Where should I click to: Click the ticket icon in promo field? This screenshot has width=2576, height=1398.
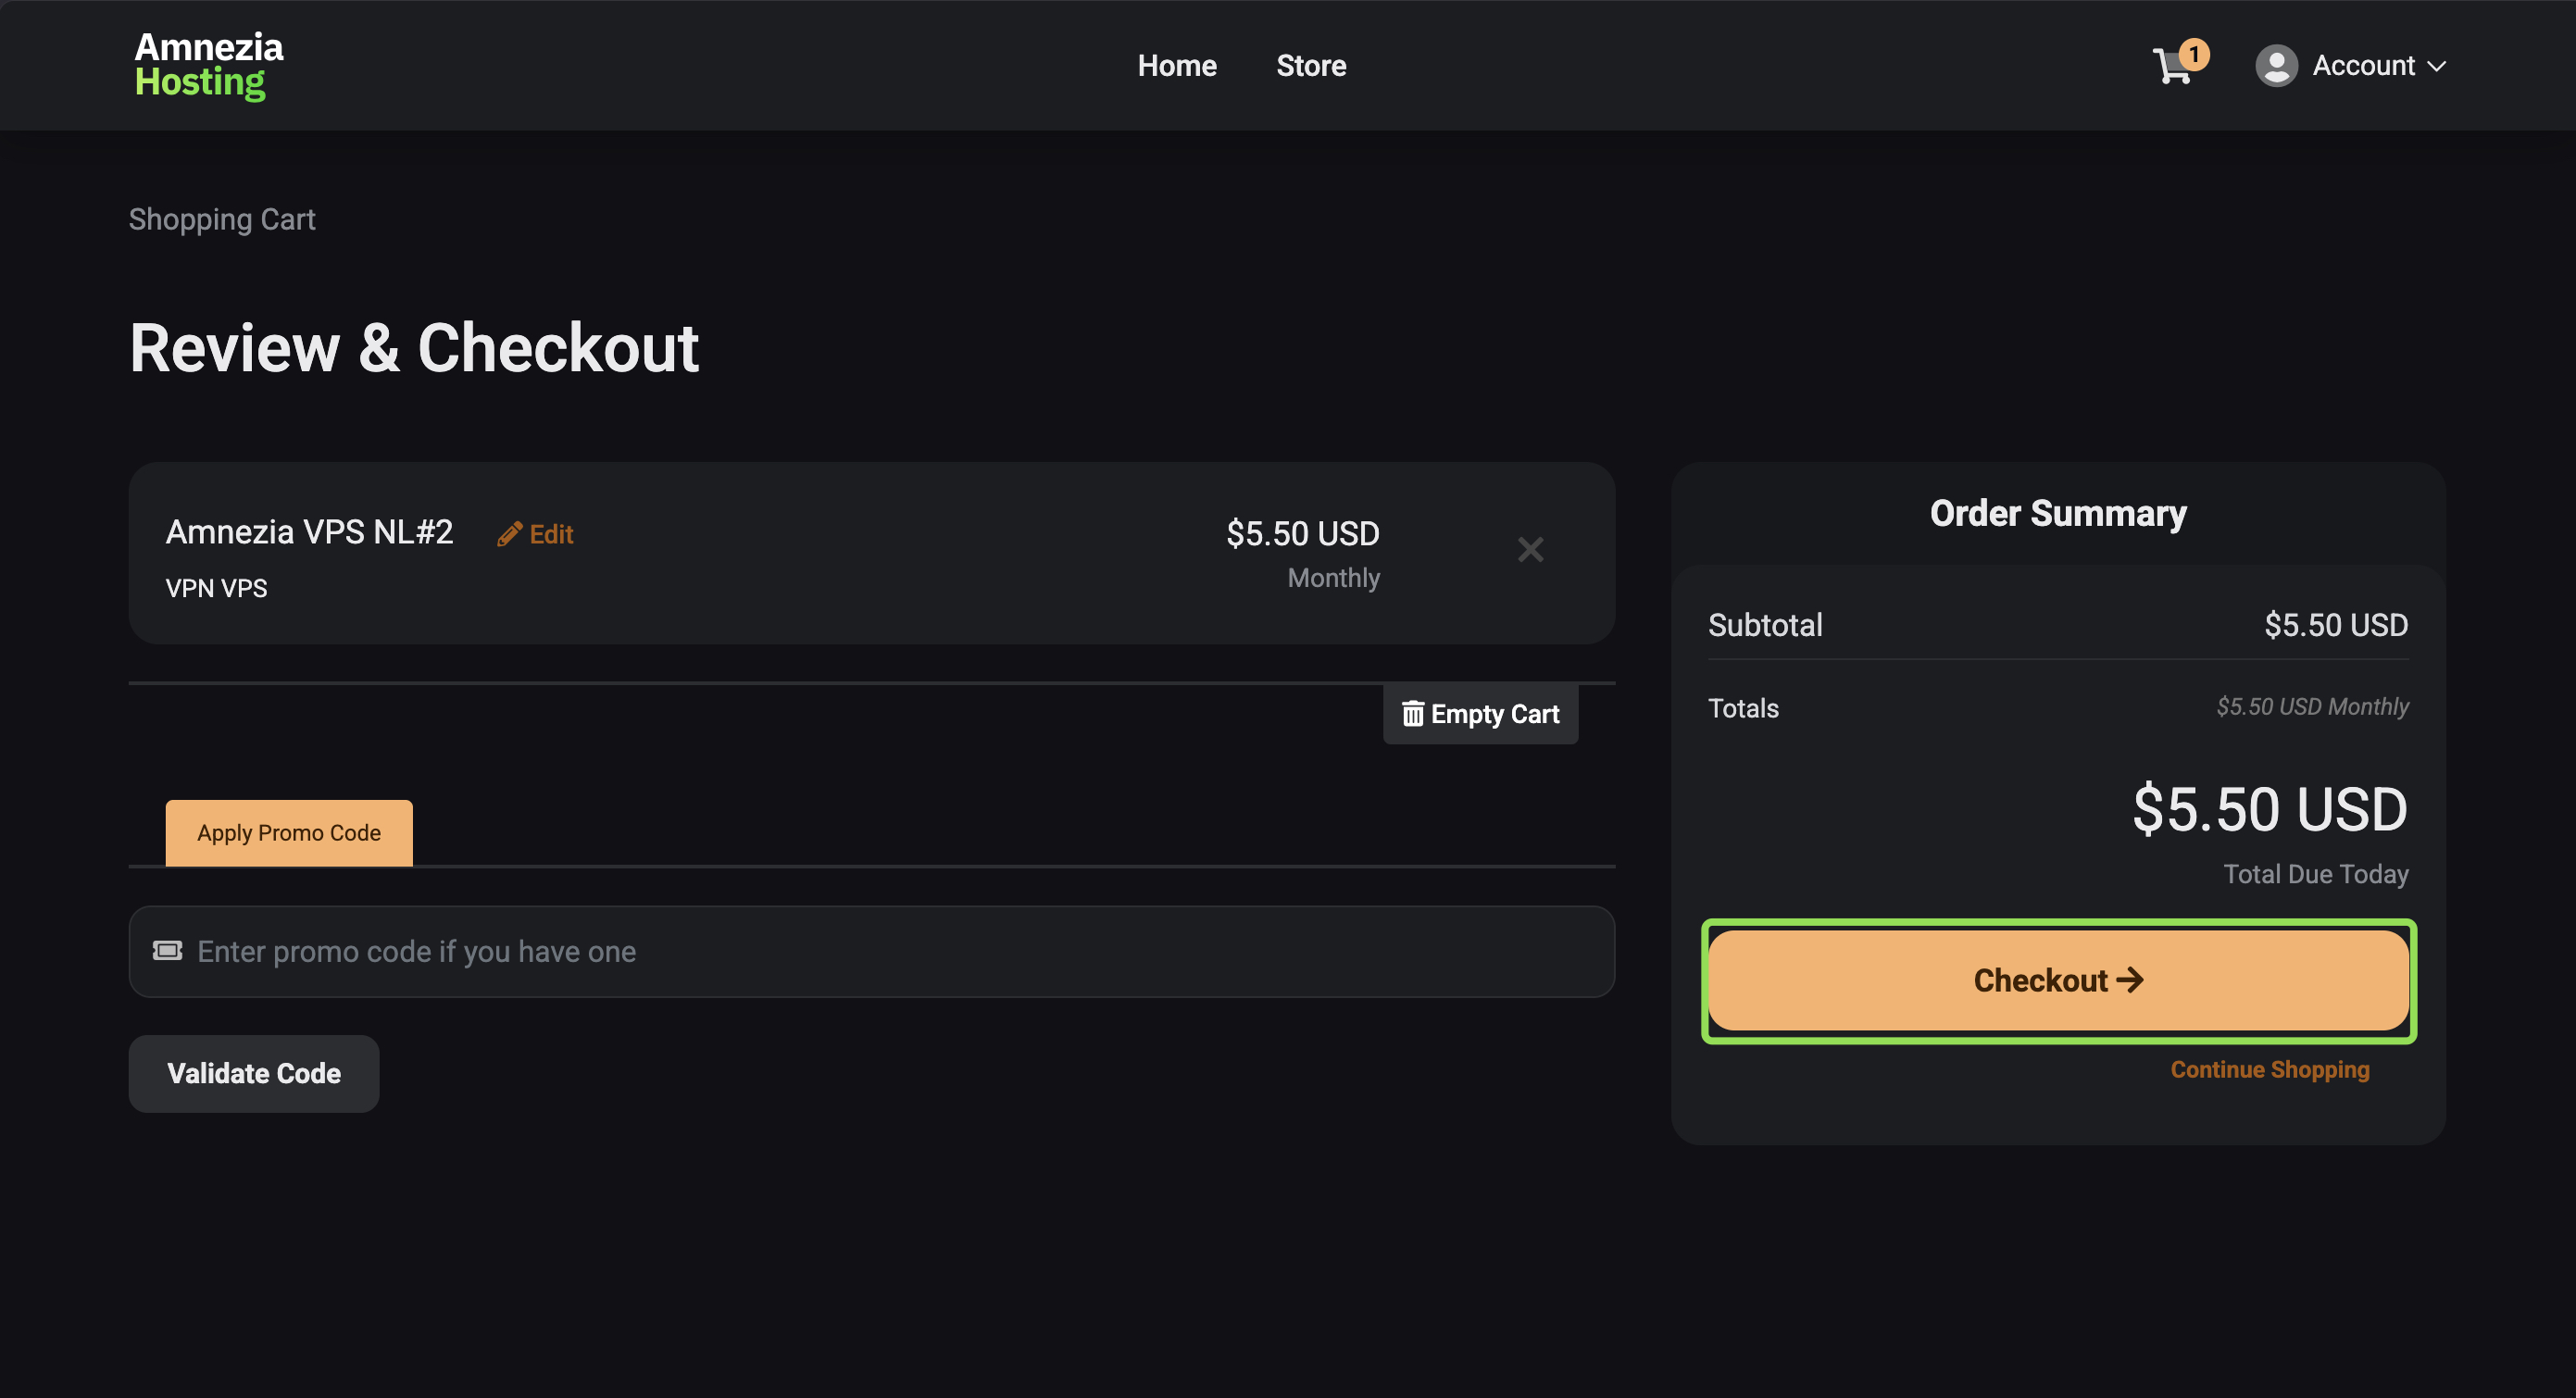click(x=167, y=950)
